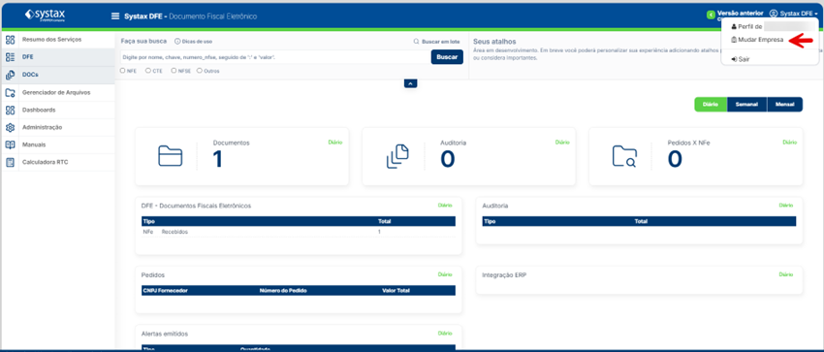Click the Pedidos panel title
The width and height of the screenshot is (824, 352).
153,274
